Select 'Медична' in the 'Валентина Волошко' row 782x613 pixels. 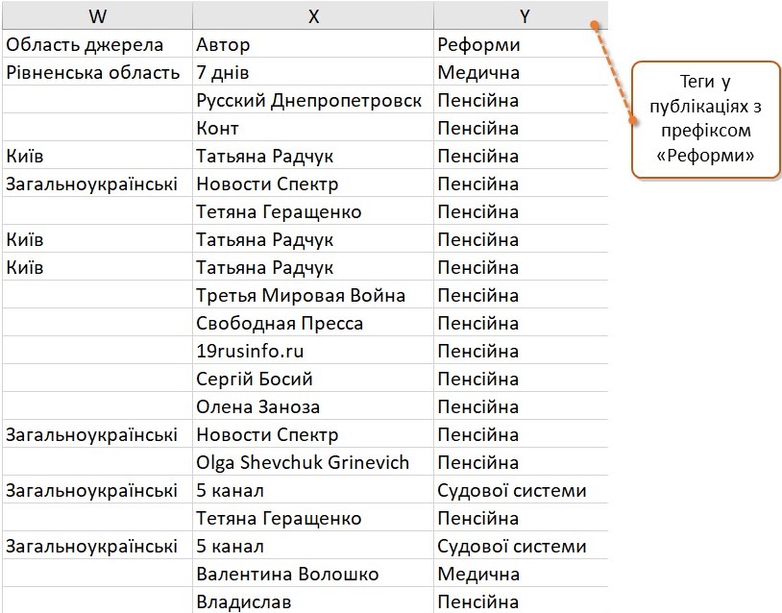(521, 574)
